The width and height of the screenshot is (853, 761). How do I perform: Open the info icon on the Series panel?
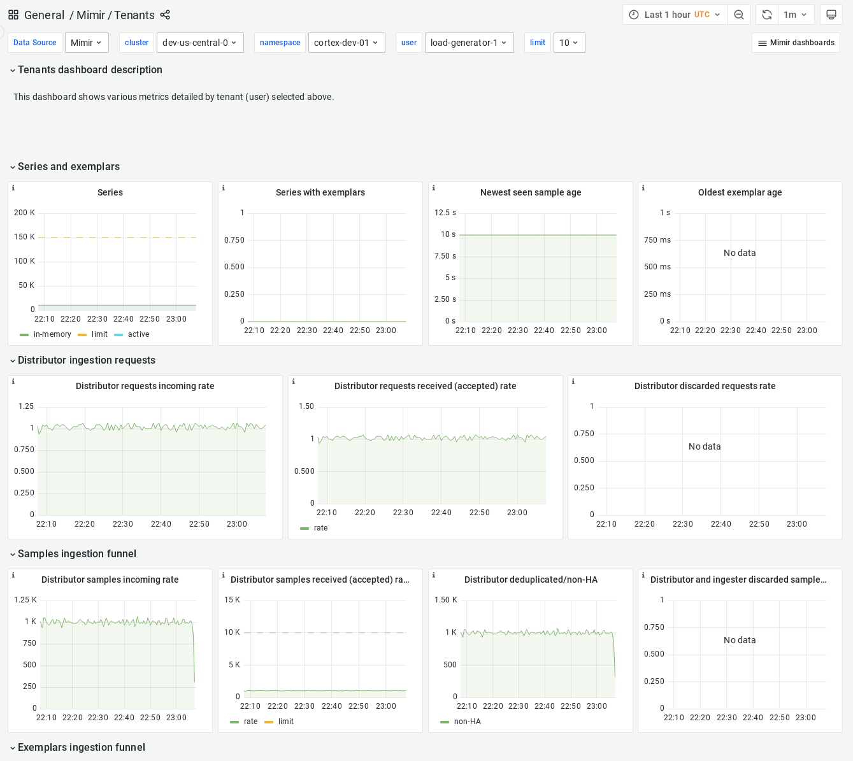pyautogui.click(x=12, y=187)
